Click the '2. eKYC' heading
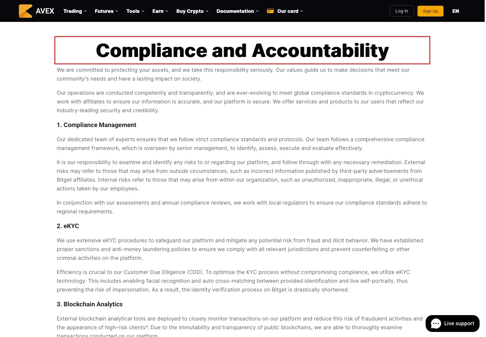This screenshot has height=337, width=486. pos(68,226)
